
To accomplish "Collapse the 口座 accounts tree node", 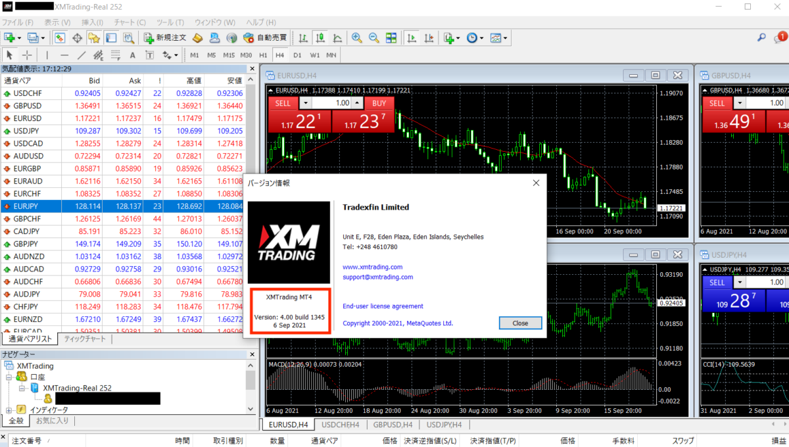I will click(10, 377).
